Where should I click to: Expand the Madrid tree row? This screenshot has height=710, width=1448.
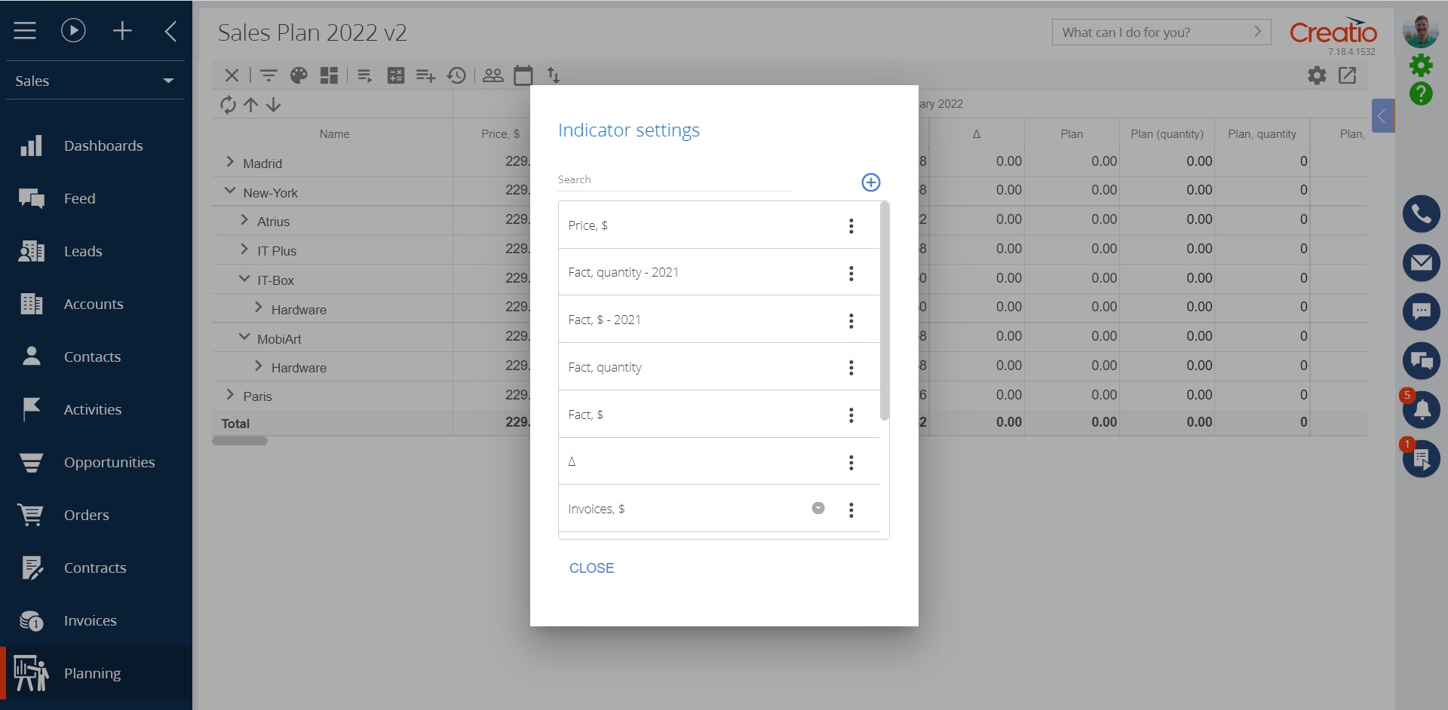(x=230, y=161)
